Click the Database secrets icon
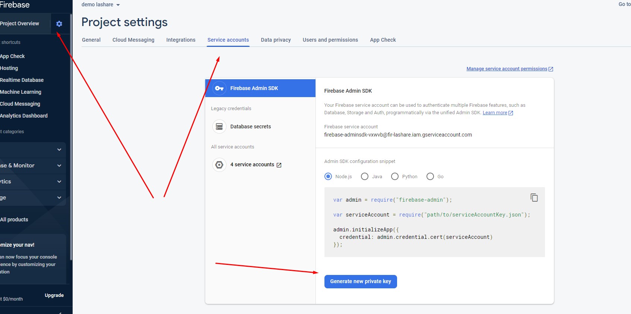Viewport: 631px width, 314px height. (219, 126)
